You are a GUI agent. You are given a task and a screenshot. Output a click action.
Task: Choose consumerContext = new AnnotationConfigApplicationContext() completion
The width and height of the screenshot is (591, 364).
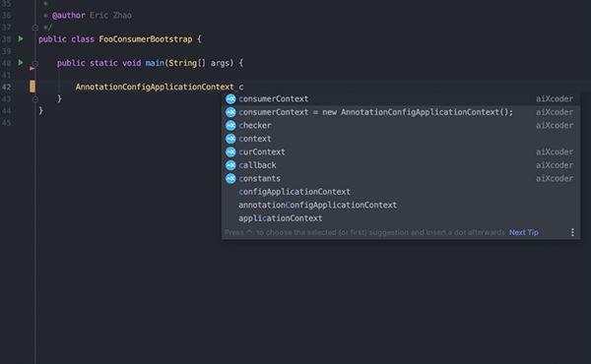tap(401, 112)
